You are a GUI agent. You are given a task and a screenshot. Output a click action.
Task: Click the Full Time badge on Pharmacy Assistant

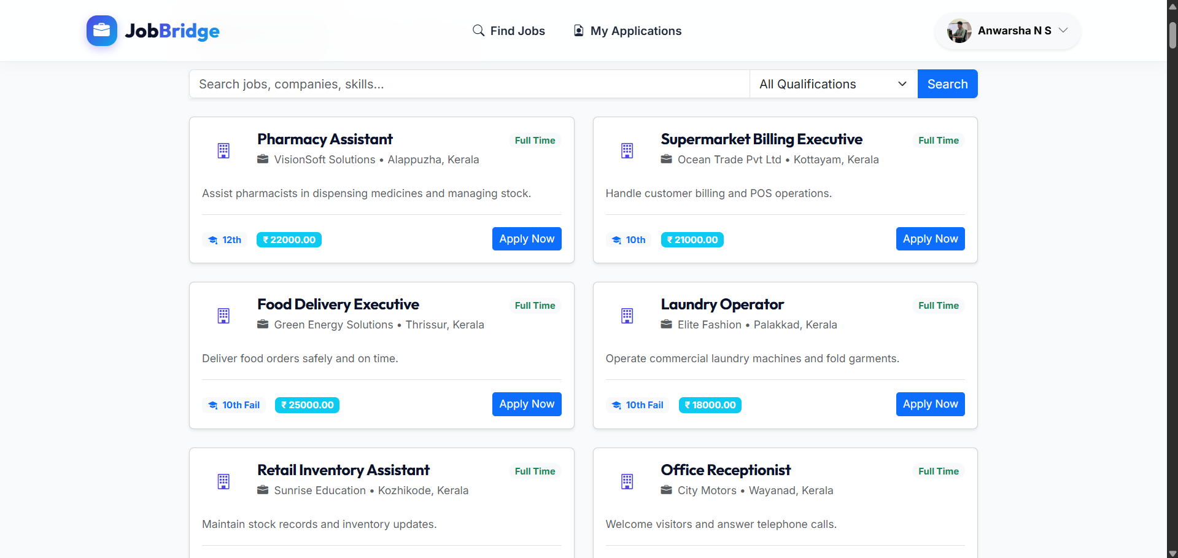click(535, 141)
